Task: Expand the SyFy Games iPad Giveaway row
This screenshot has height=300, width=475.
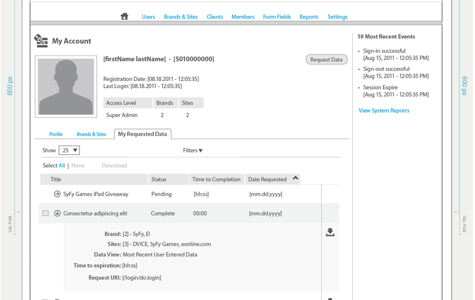Action: tap(57, 194)
